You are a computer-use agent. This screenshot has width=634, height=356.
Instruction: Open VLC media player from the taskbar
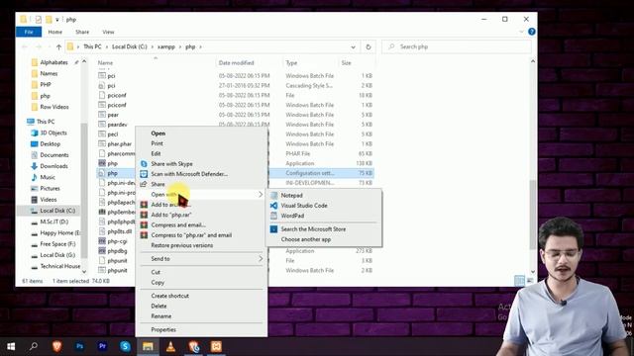click(170, 346)
